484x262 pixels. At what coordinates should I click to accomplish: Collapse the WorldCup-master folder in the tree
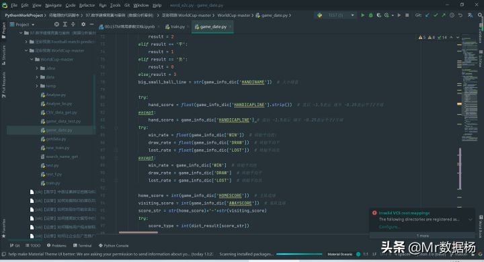[32, 59]
